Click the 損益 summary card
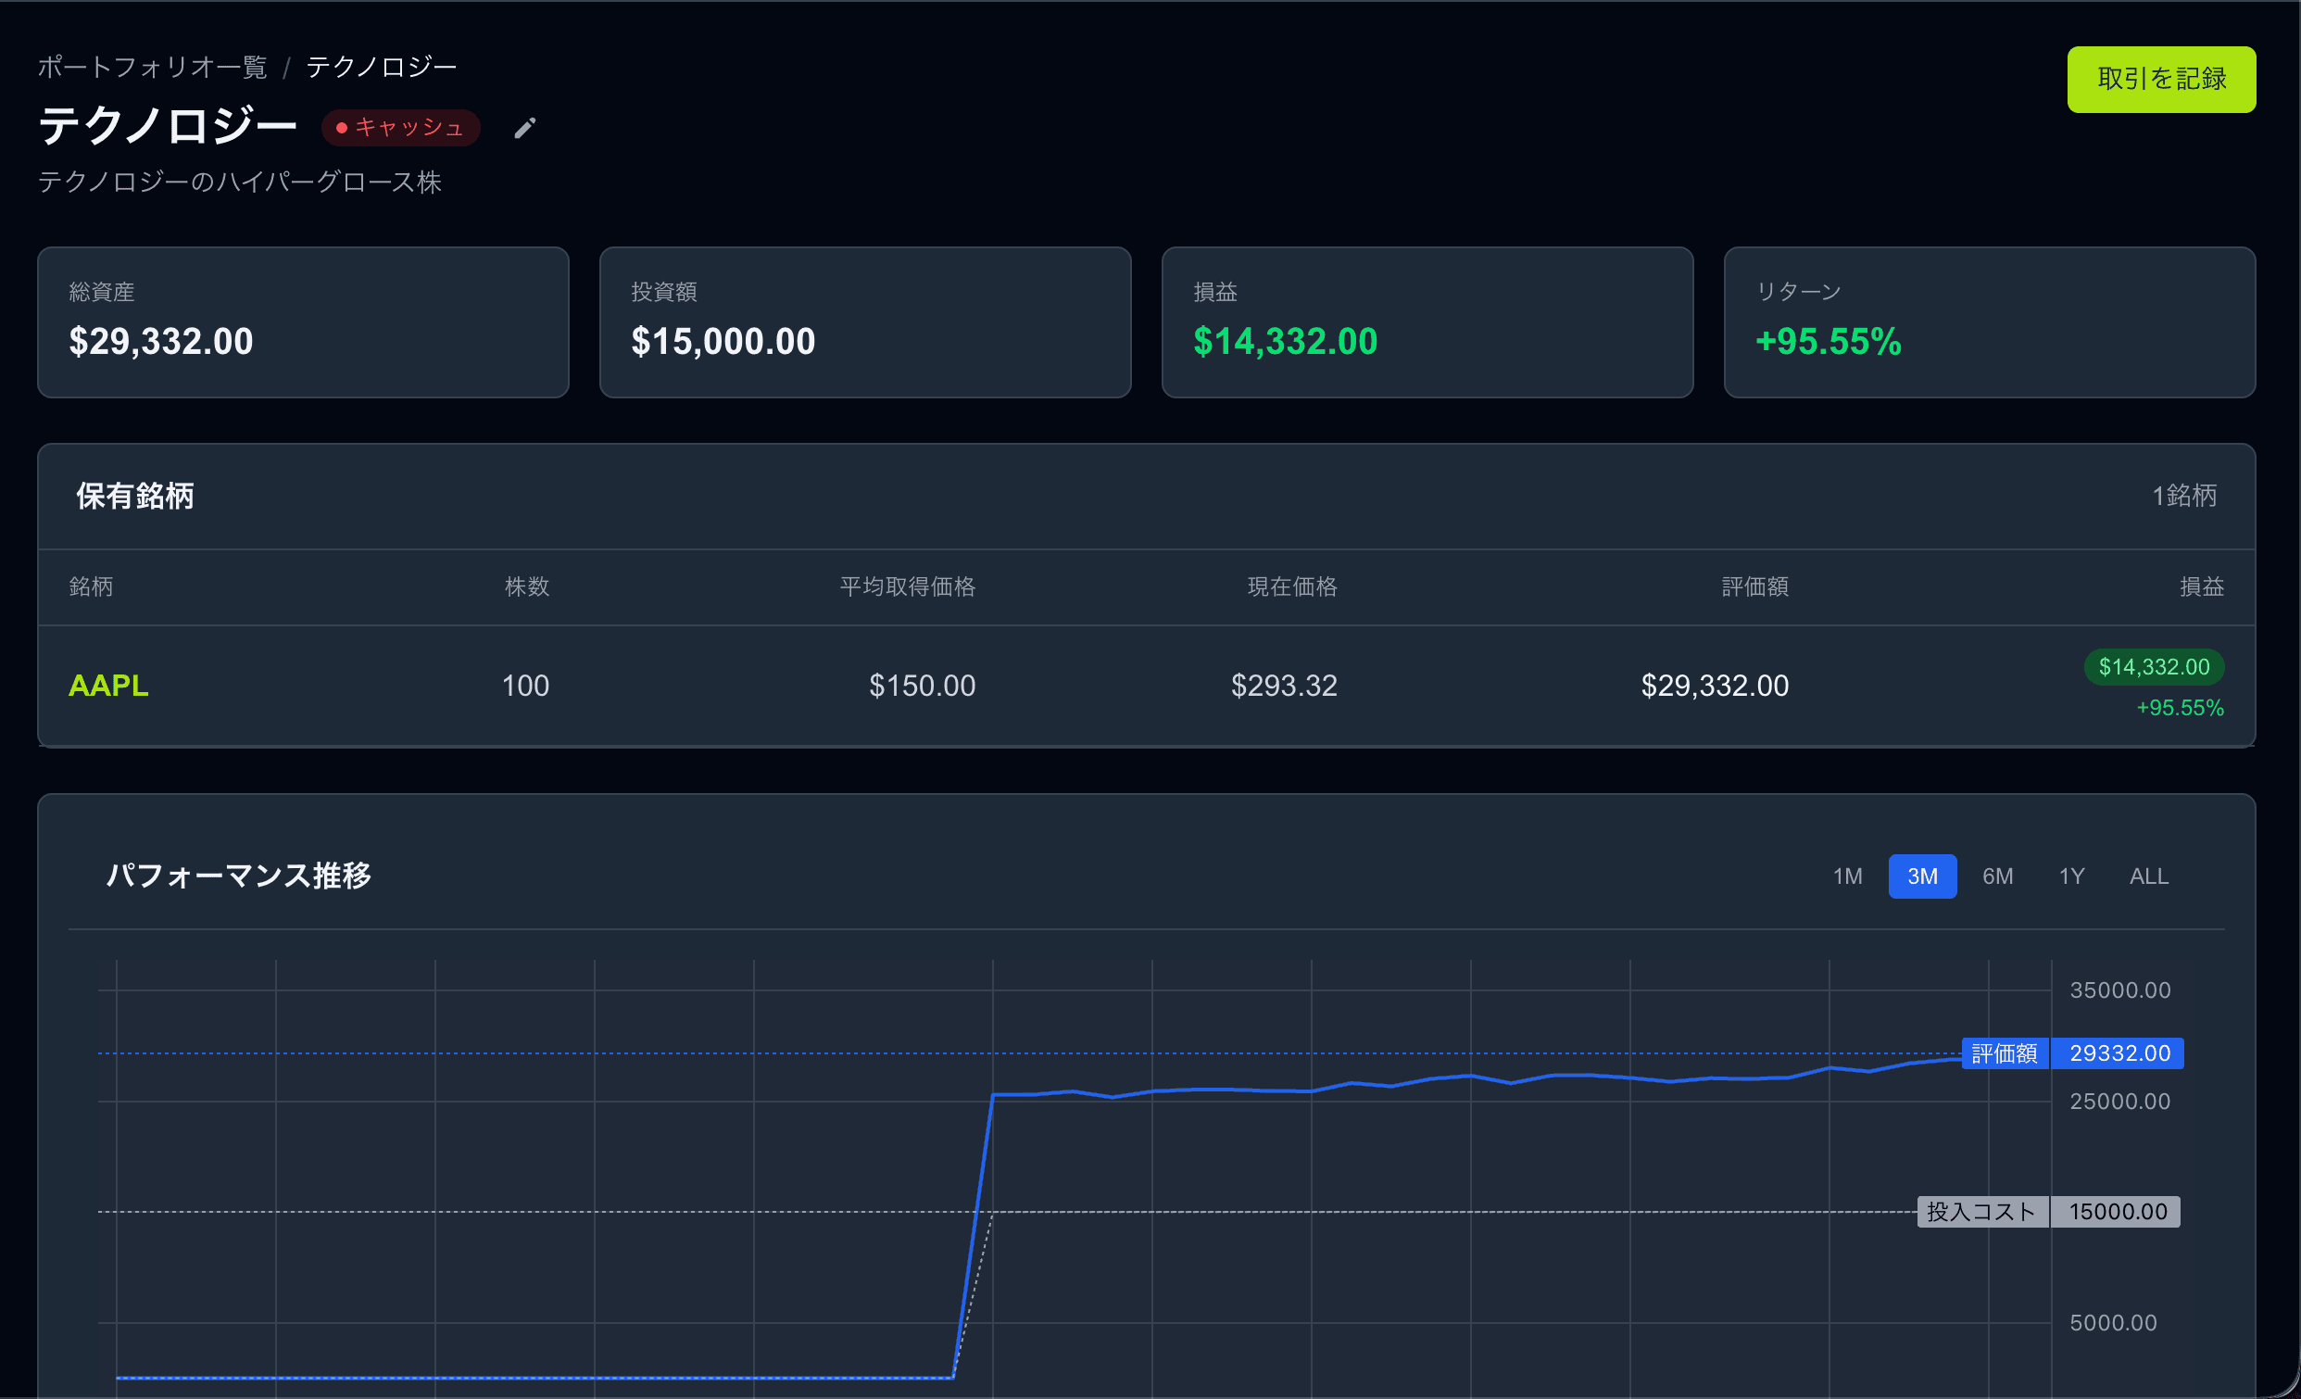This screenshot has height=1399, width=2301. point(1427,322)
